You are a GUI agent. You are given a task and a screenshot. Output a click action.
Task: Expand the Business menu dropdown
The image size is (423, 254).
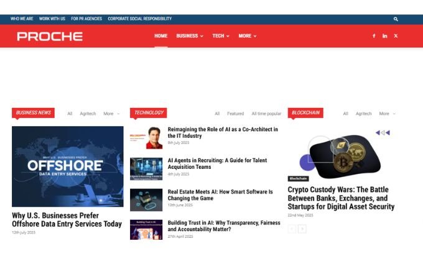pyautogui.click(x=189, y=36)
